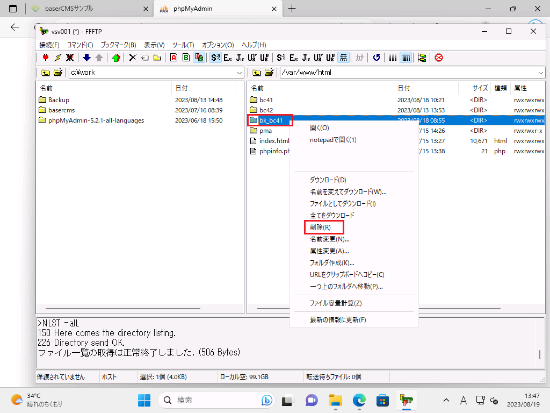The height and width of the screenshot is (413, 550).
Task: Click the Quick Connect lightning icon
Action: tap(57, 58)
